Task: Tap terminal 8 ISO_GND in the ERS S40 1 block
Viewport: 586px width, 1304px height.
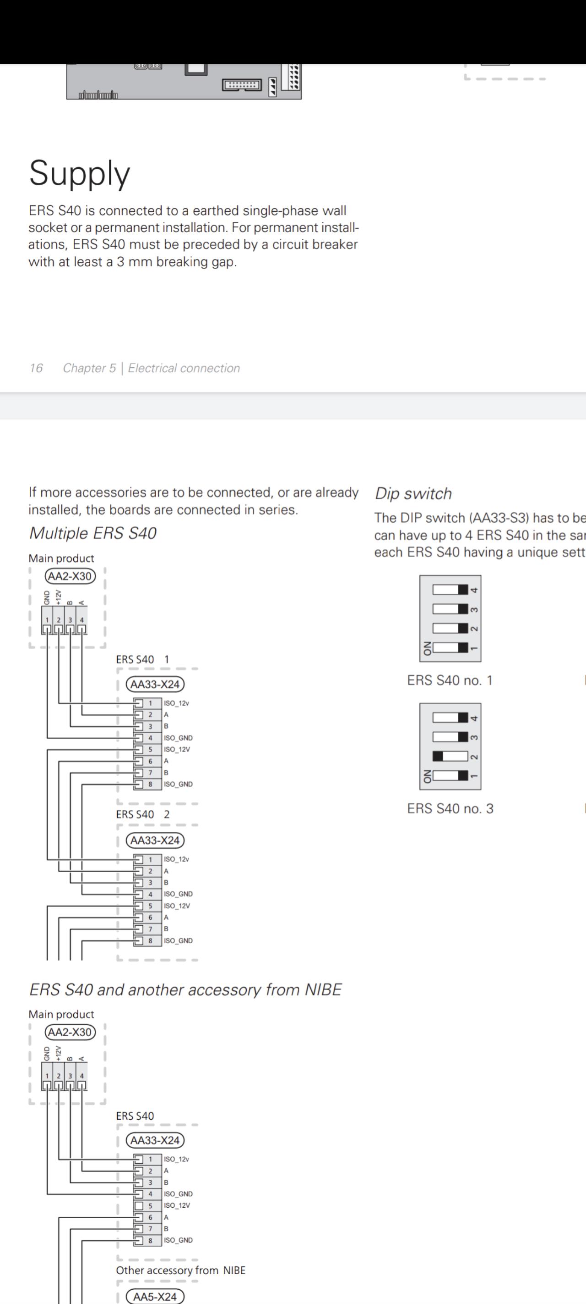Action: tap(163, 784)
